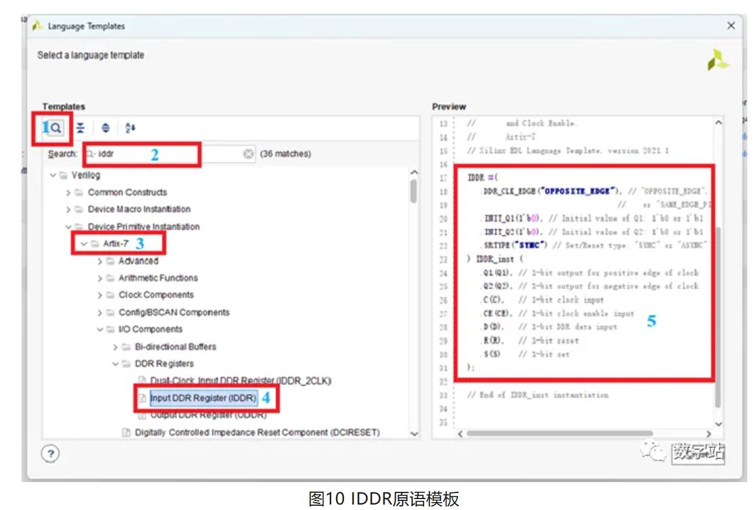This screenshot has width=754, height=510.
Task: Collapse the I/O Components folder
Action: tap(100, 329)
